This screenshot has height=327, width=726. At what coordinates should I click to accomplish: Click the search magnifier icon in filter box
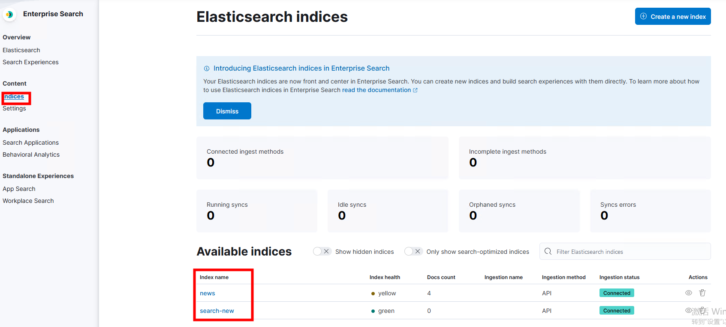click(x=548, y=251)
